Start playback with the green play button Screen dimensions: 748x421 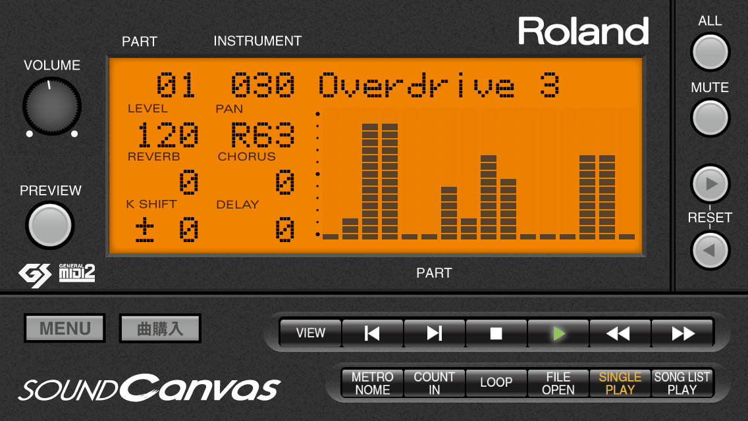558,334
